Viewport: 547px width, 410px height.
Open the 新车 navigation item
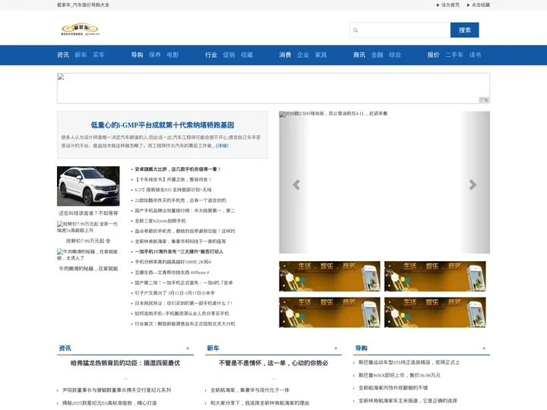point(81,55)
